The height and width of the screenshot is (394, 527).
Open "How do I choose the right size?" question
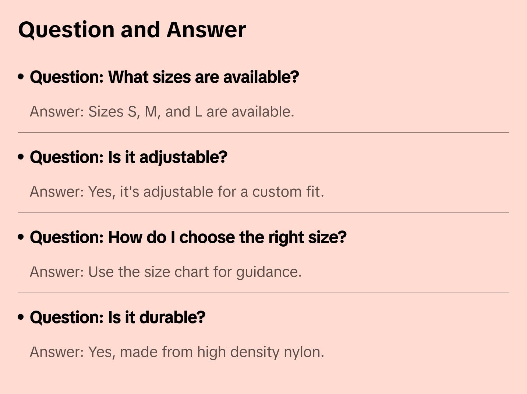[x=188, y=237]
